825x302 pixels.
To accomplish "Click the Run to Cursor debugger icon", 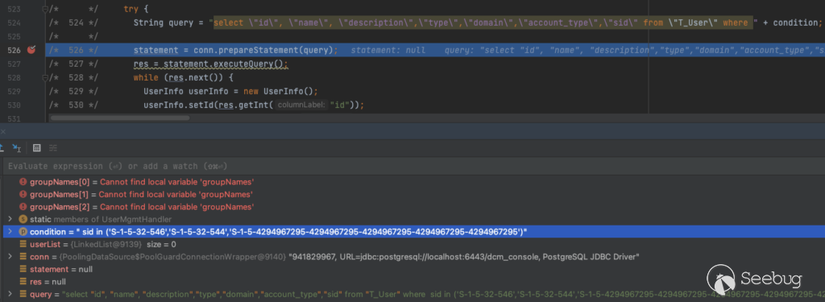I will click(16, 148).
